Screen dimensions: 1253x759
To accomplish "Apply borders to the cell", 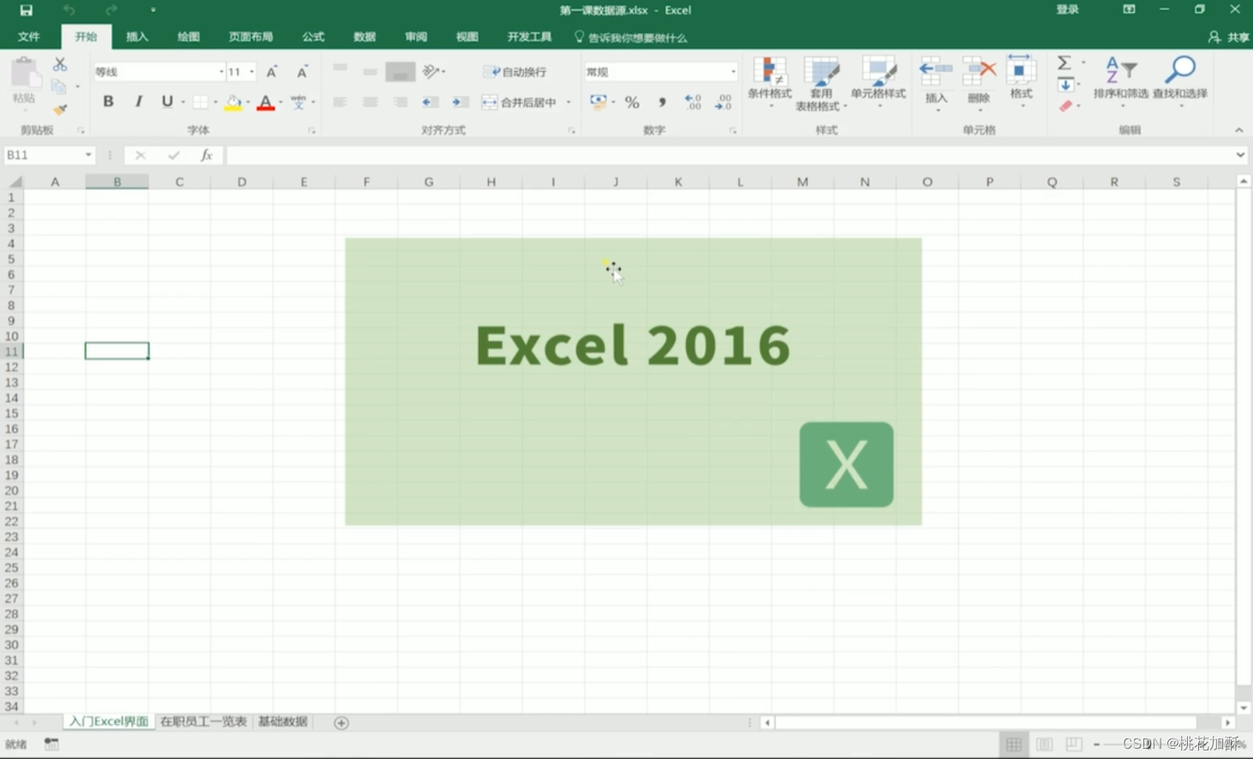I will pos(200,102).
